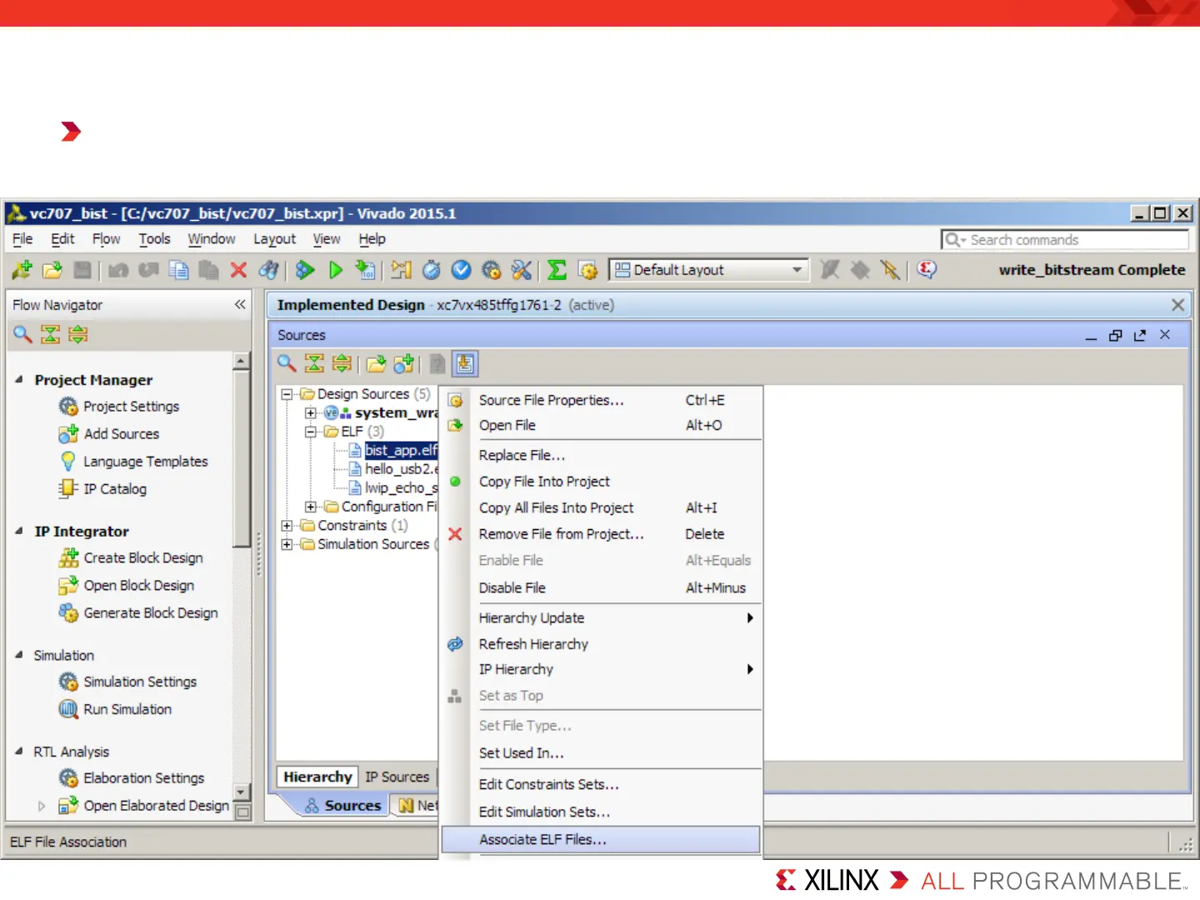
Task: Select bist_app.elf in sources tree
Action: click(401, 450)
